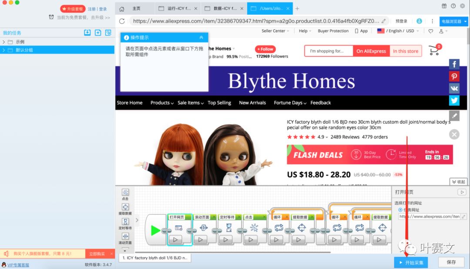Click the new task plus icon
Screen dimensions: 470x269
click(x=98, y=33)
